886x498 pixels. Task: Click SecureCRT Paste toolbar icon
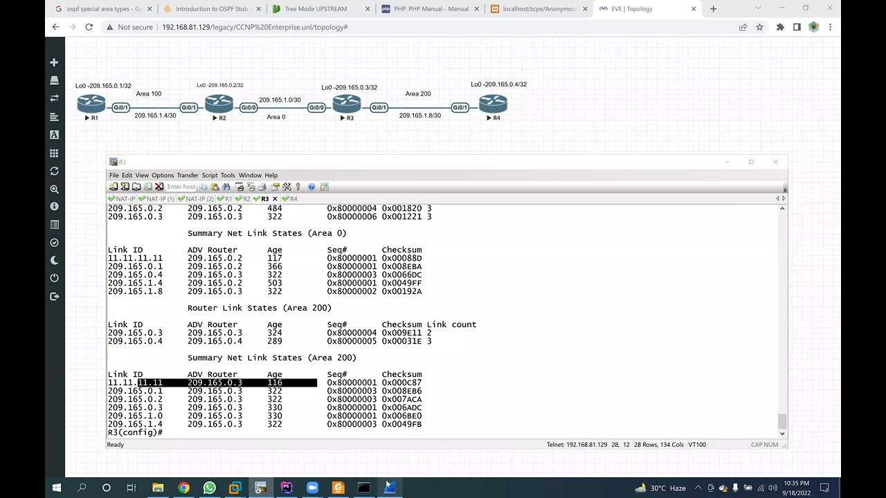click(x=215, y=187)
